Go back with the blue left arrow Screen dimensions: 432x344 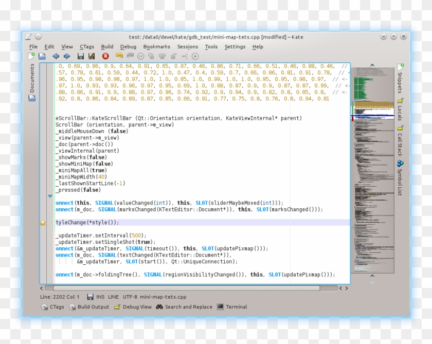click(x=56, y=56)
